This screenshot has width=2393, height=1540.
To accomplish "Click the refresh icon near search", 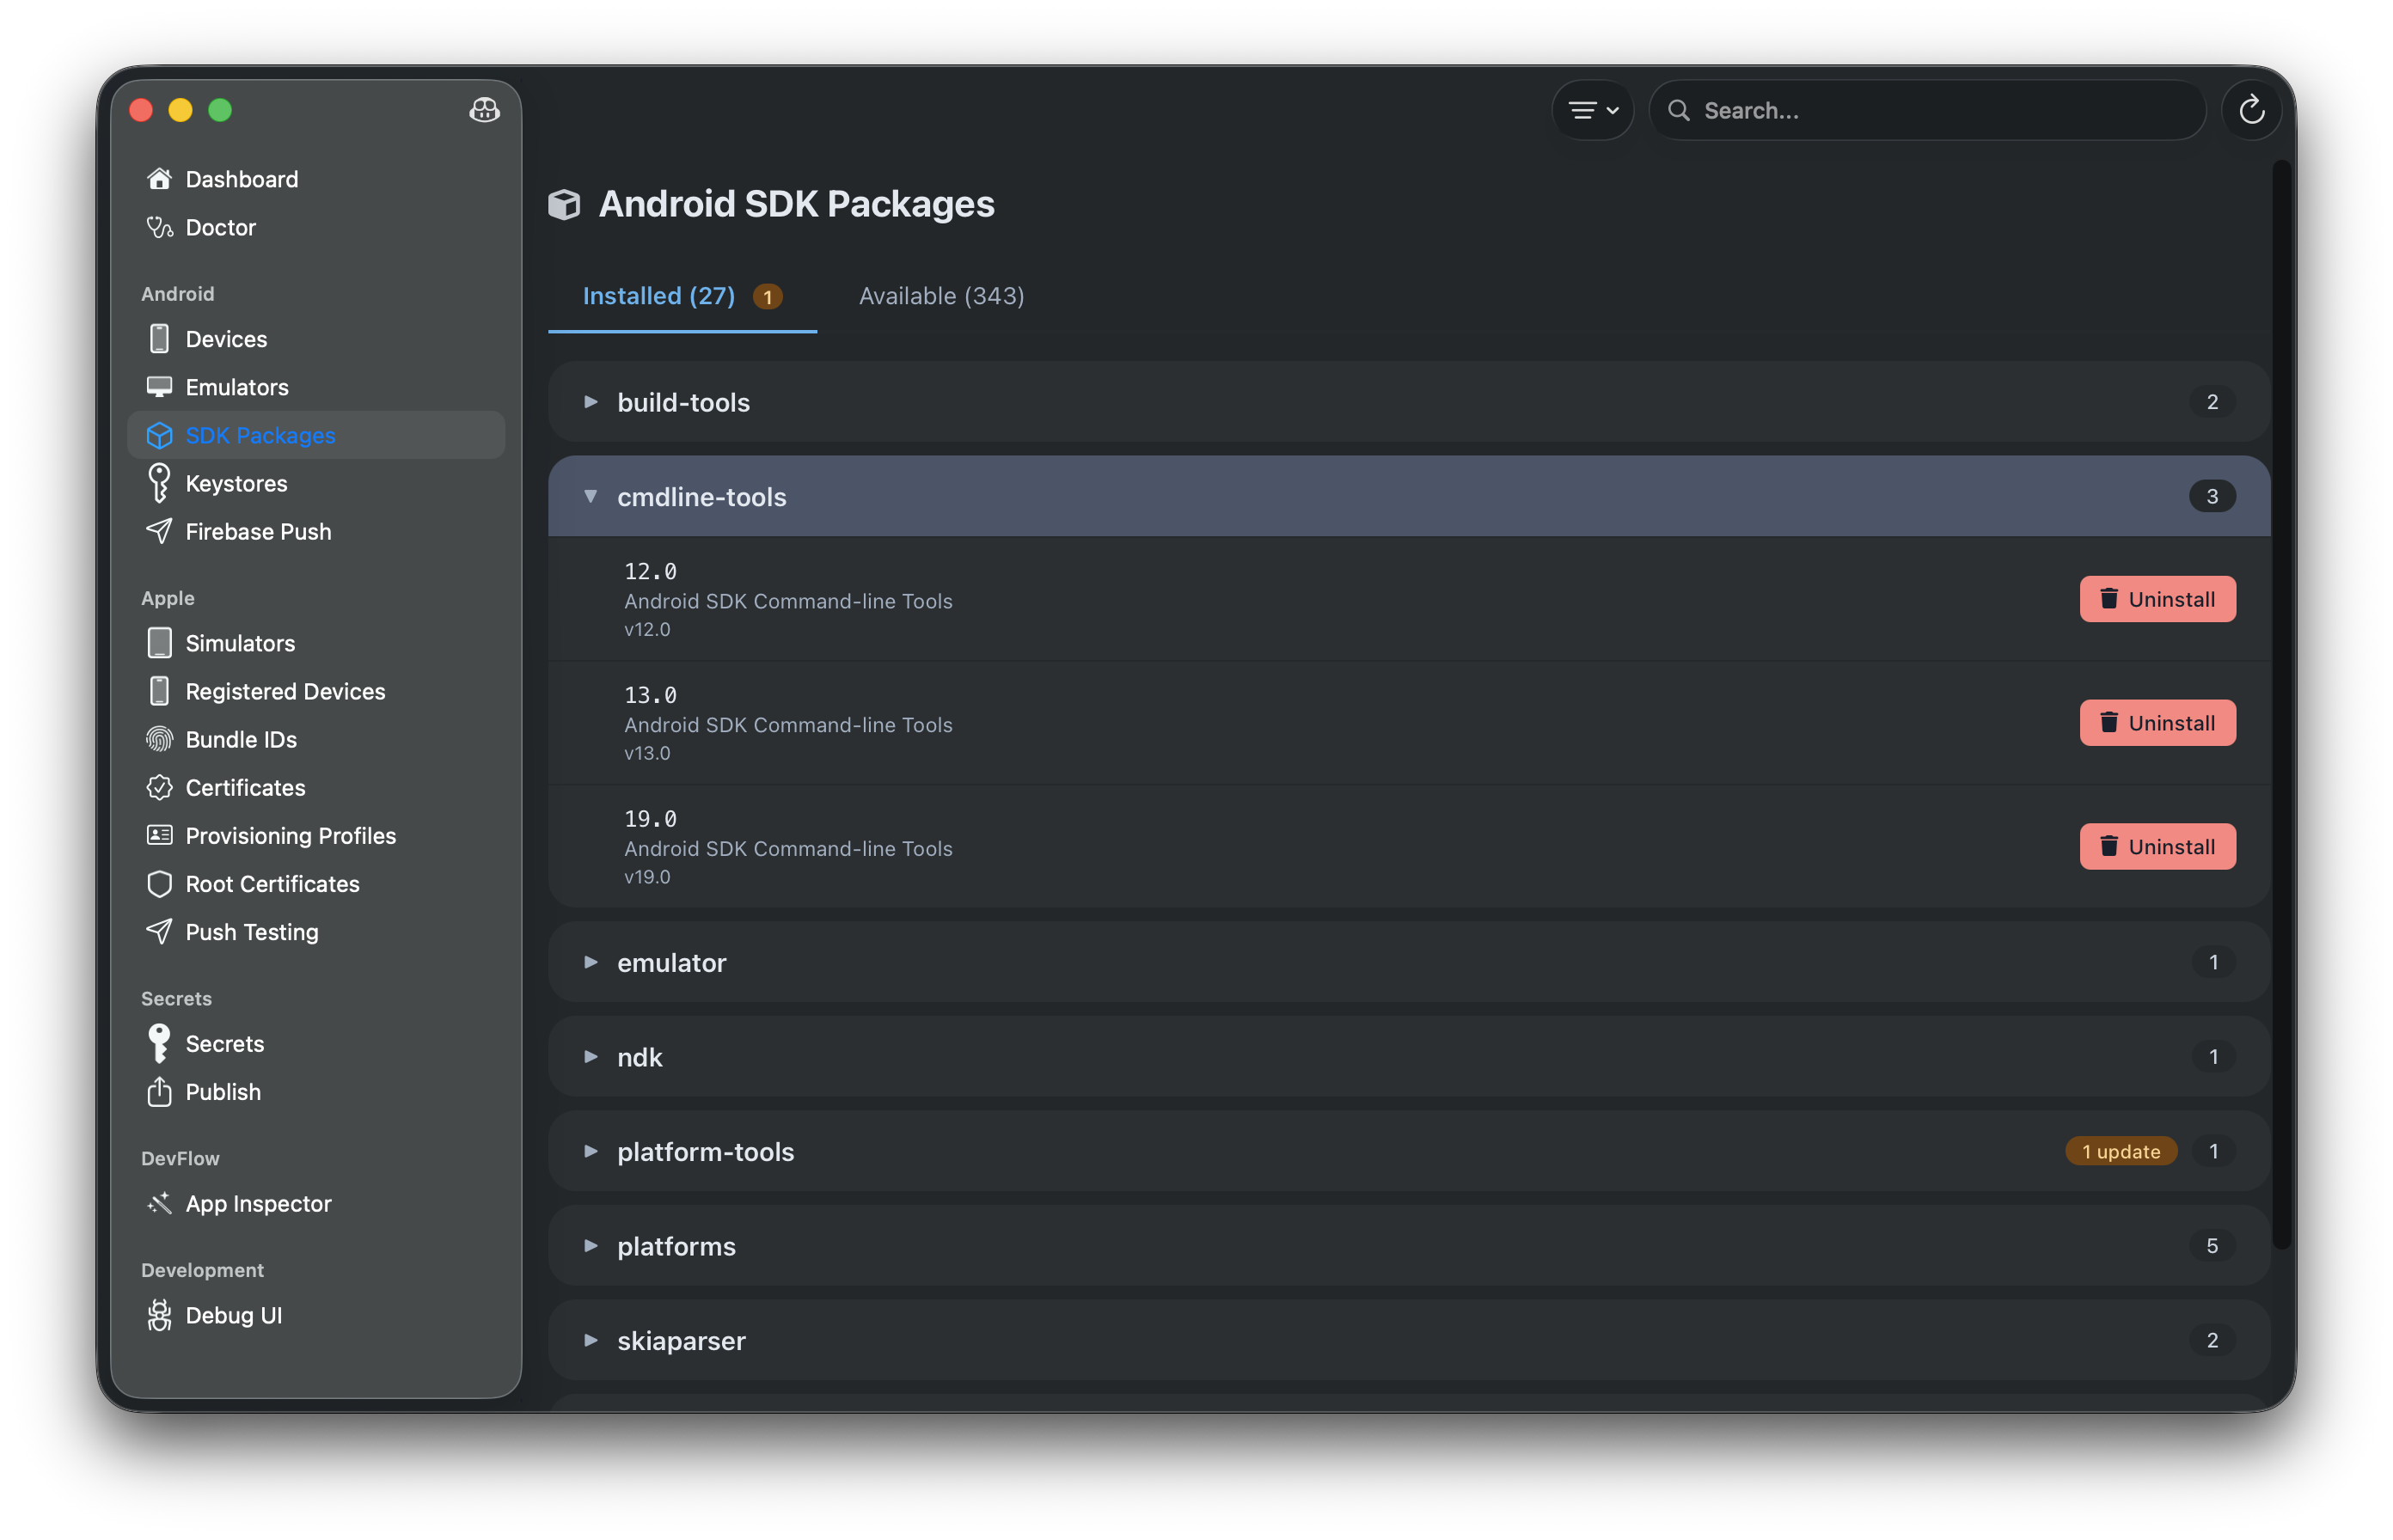I will (2251, 110).
